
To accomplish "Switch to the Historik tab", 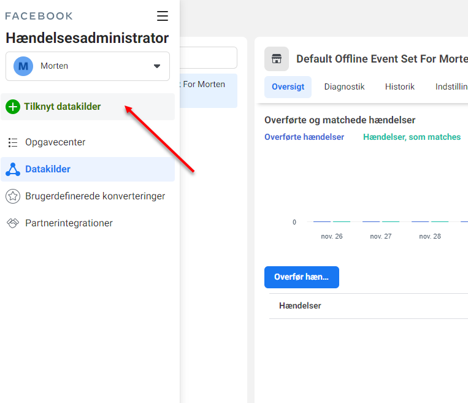I will click(400, 87).
